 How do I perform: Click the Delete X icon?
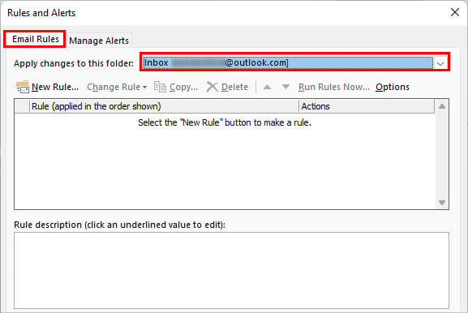213,87
